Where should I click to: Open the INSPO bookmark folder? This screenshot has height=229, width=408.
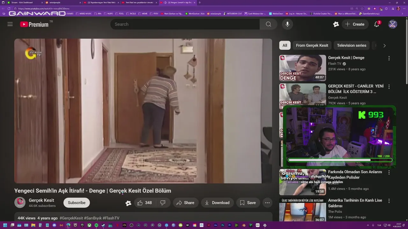108,14
